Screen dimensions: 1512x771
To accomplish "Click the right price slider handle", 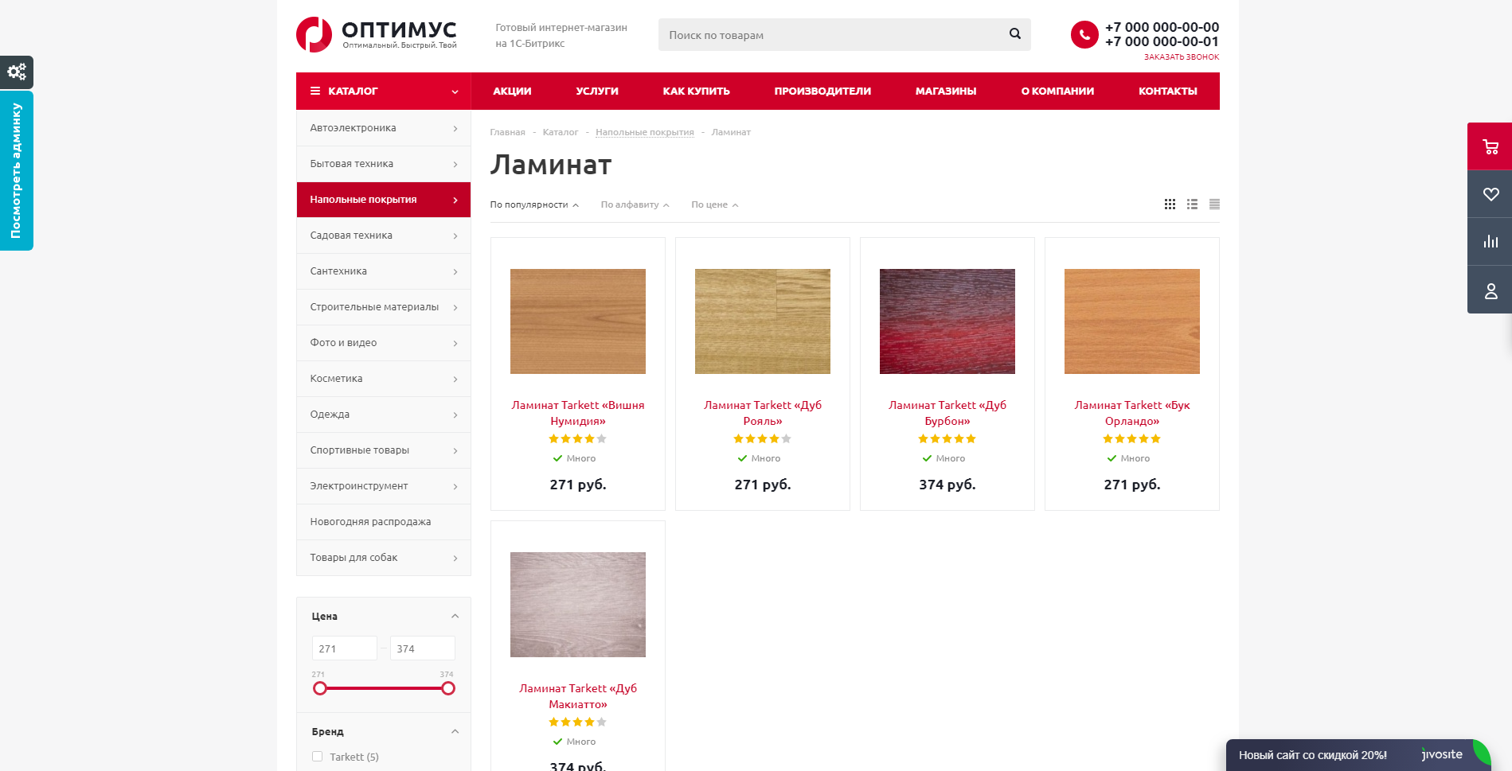I will tap(448, 688).
